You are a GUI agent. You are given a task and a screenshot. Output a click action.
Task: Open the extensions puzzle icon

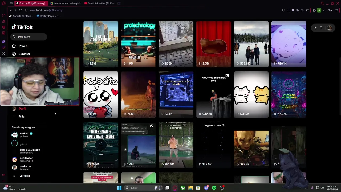[314, 10]
